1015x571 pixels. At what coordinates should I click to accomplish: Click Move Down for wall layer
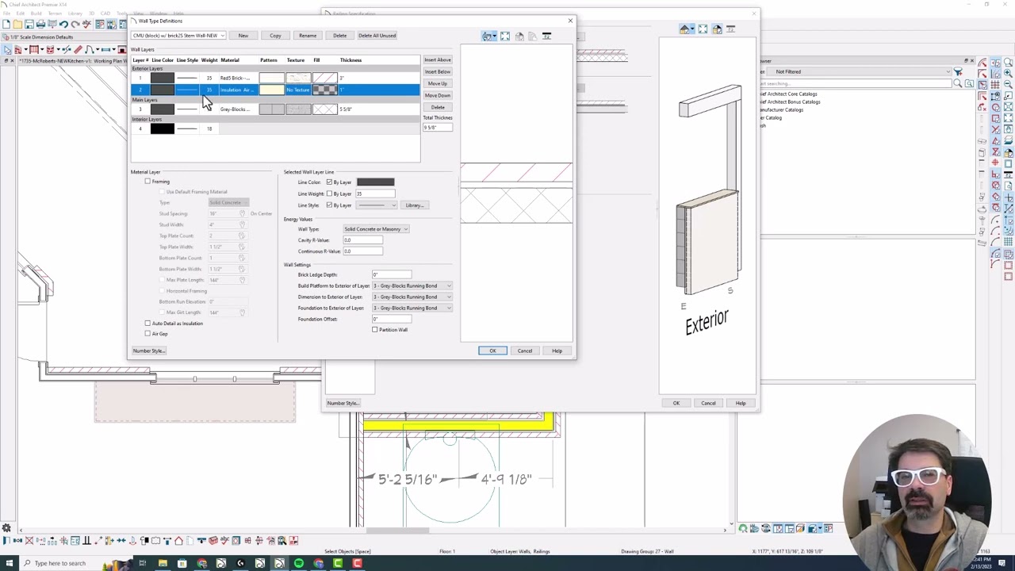438,95
